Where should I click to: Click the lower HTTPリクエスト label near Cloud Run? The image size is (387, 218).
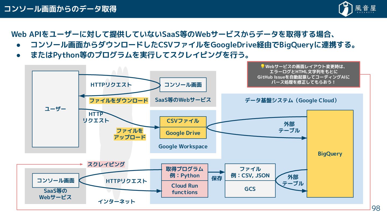click(x=126, y=181)
